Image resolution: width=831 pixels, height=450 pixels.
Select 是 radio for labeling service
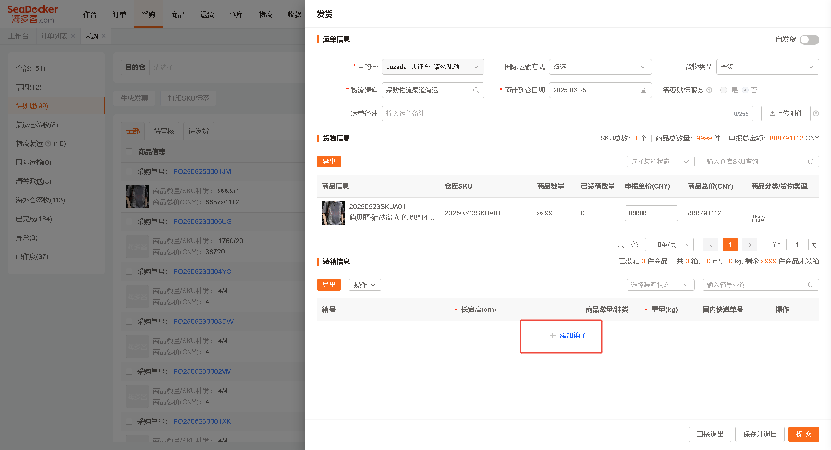point(724,90)
